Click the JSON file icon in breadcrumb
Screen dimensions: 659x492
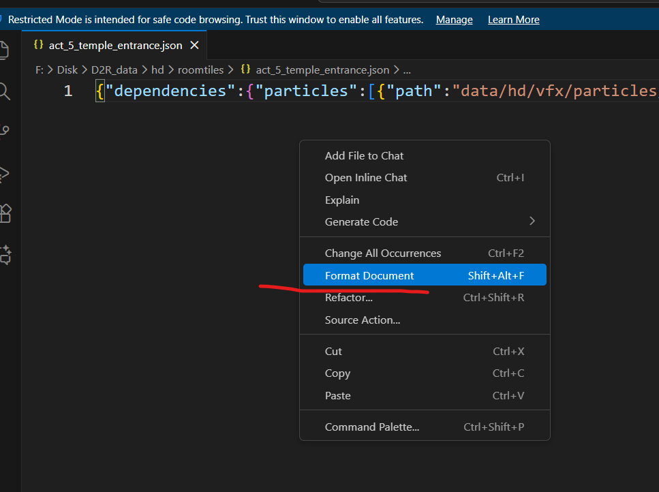(x=245, y=70)
